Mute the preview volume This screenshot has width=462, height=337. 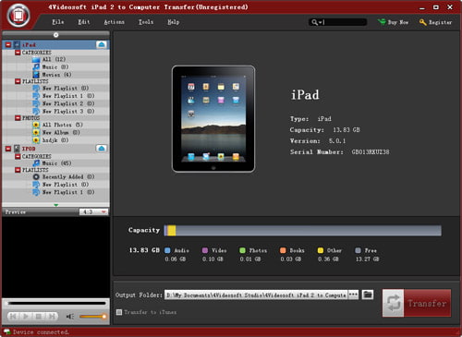tap(70, 317)
